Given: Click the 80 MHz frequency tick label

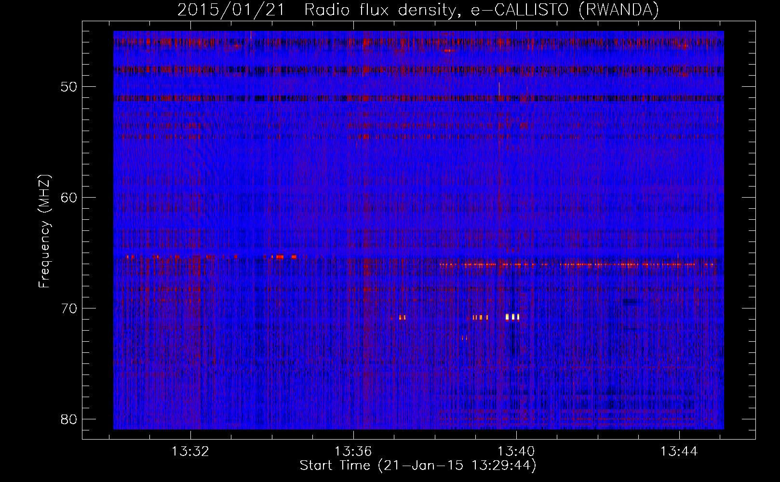Looking at the screenshot, I should point(69,419).
